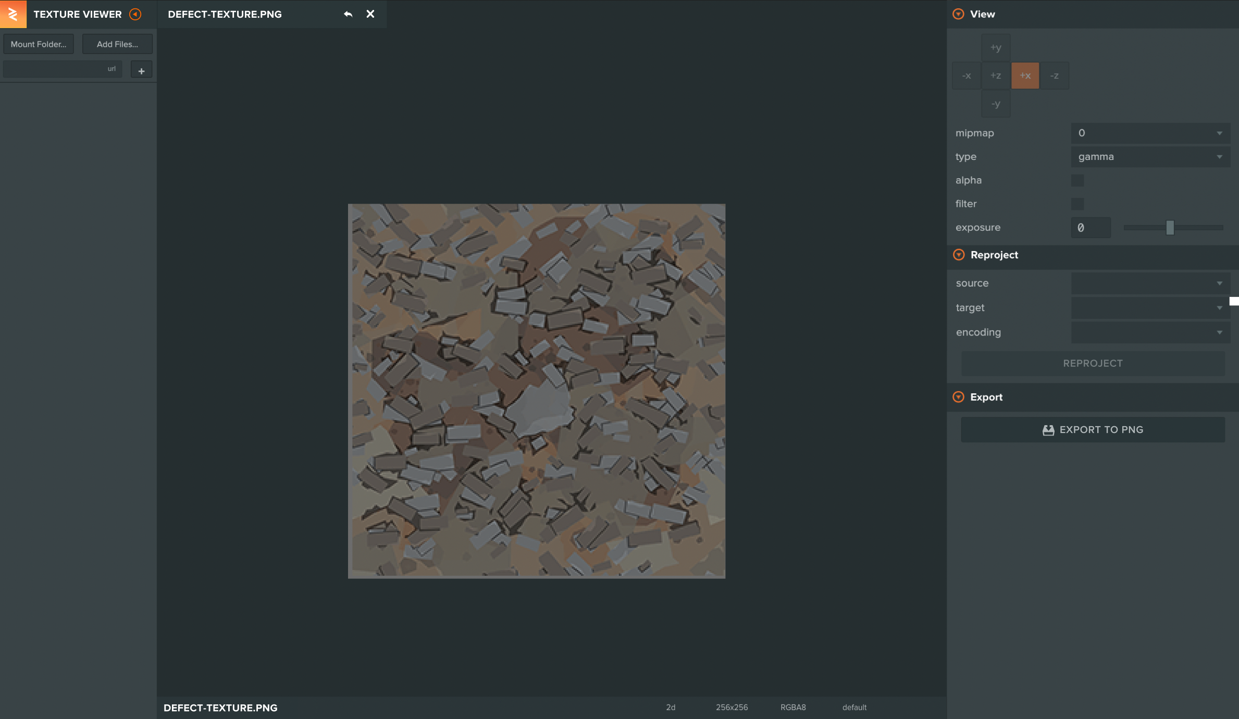Click the EXPORT TO PNG button
The width and height of the screenshot is (1239, 719).
[1092, 429]
